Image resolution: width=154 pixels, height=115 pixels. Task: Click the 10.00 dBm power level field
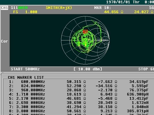coord(88,69)
